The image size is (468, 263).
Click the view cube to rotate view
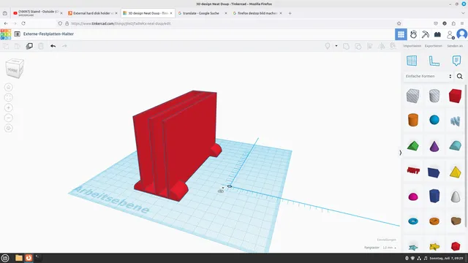point(15,69)
